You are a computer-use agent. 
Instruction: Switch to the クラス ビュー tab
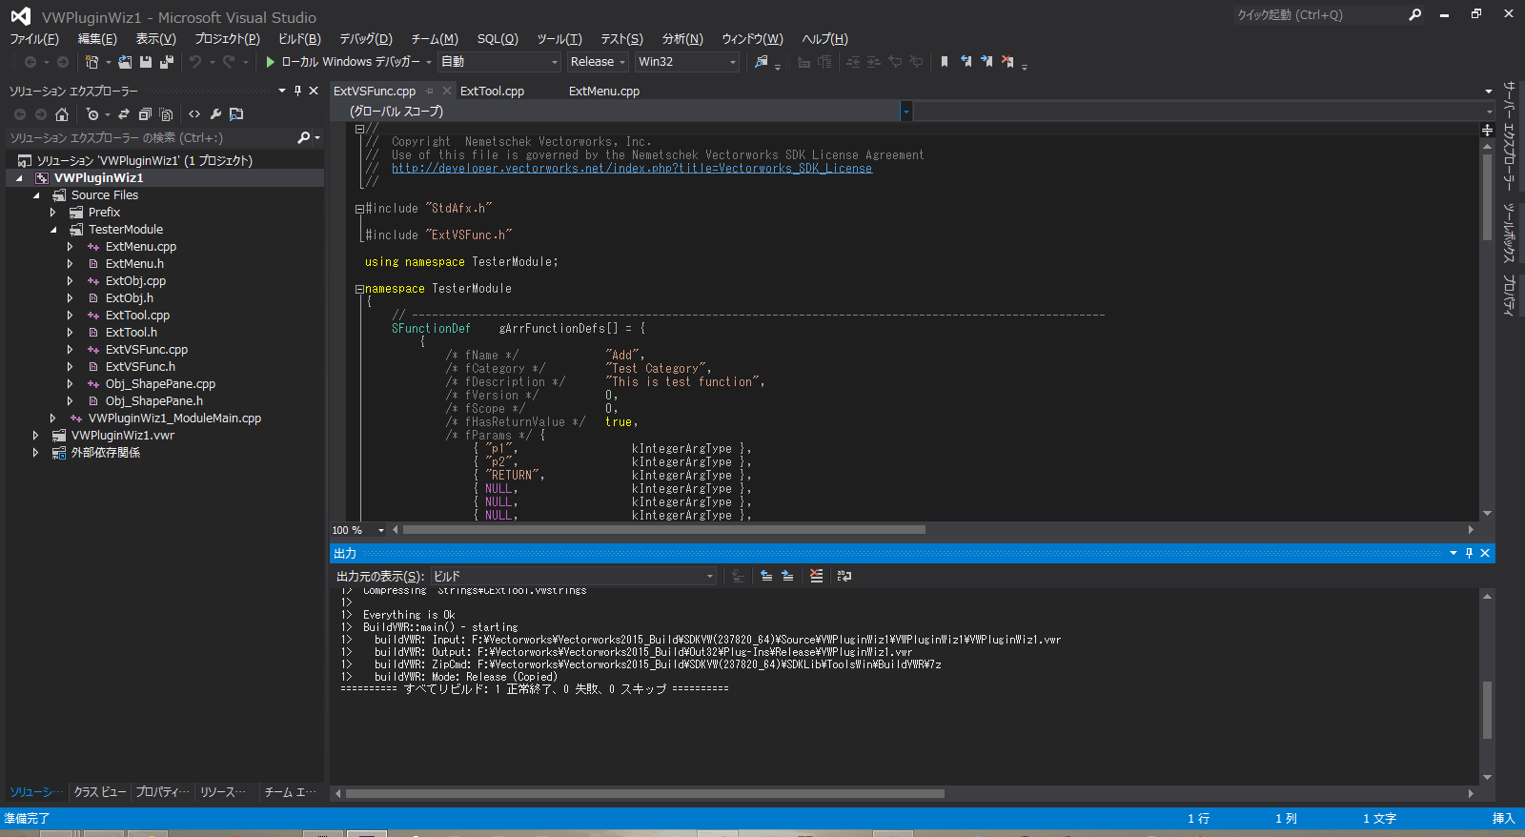point(100,792)
